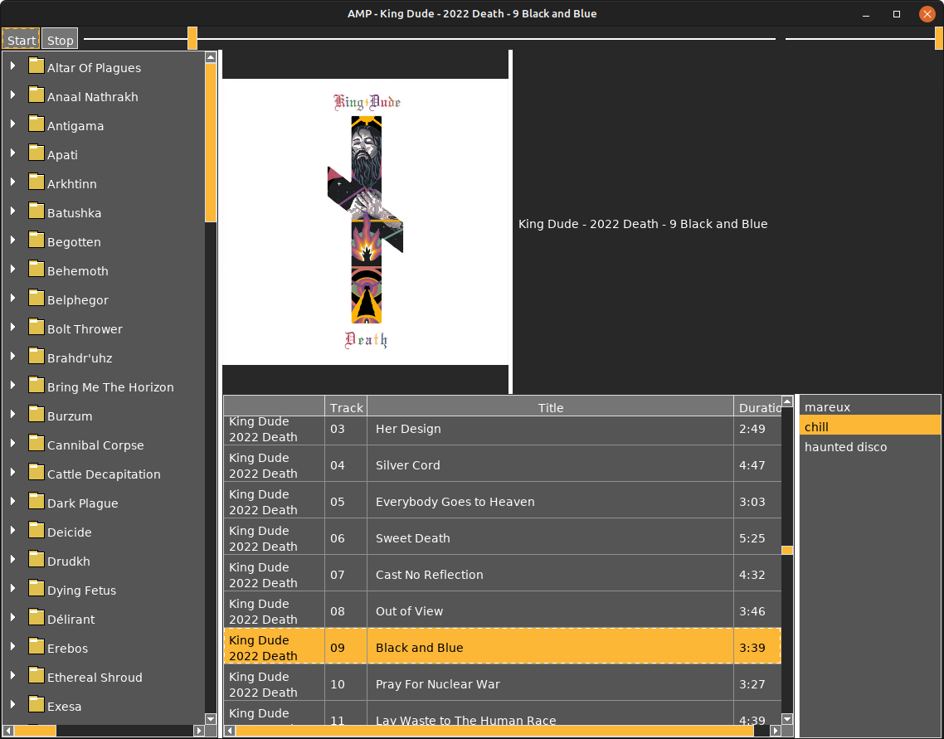Click the folder tree scroll-down arrow

211,718
